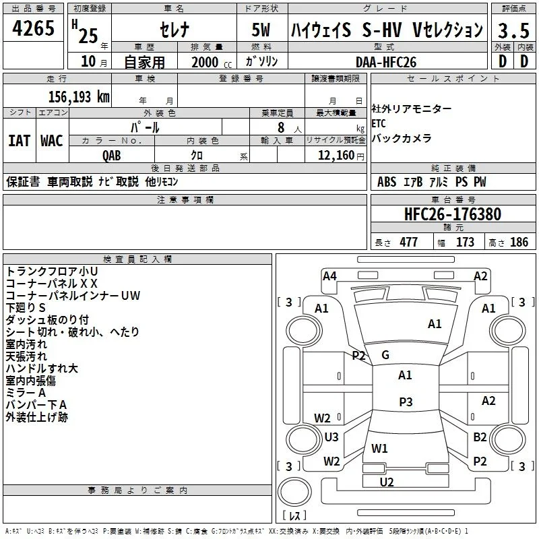Select sales point バックカメラ

tap(402, 138)
